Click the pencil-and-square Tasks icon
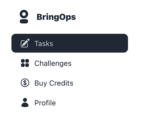 point(25,43)
